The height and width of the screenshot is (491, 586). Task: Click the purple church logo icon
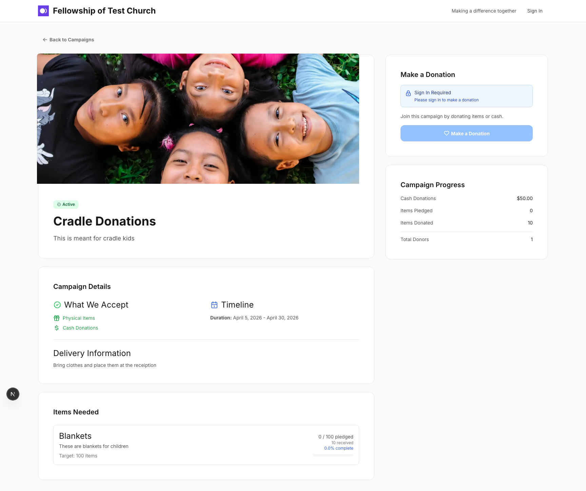pos(43,11)
